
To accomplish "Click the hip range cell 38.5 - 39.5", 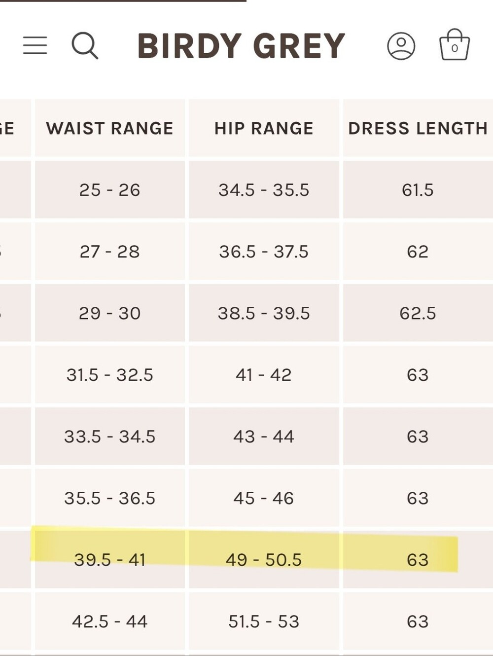I will (264, 313).
